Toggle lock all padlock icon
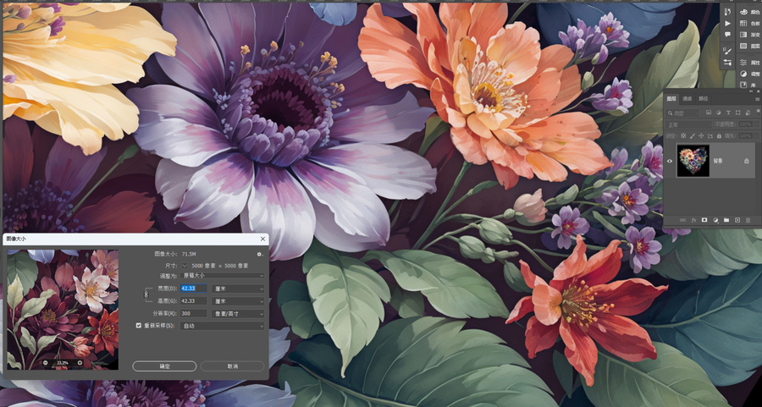 719,136
